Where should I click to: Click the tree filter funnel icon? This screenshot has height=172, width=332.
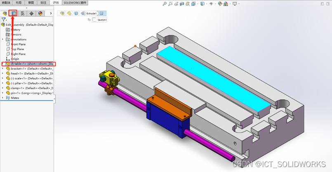tap(4, 19)
